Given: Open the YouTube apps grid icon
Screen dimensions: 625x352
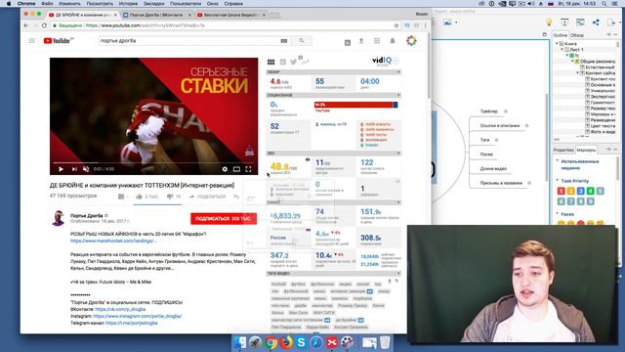Looking at the screenshot, I should click(377, 41).
